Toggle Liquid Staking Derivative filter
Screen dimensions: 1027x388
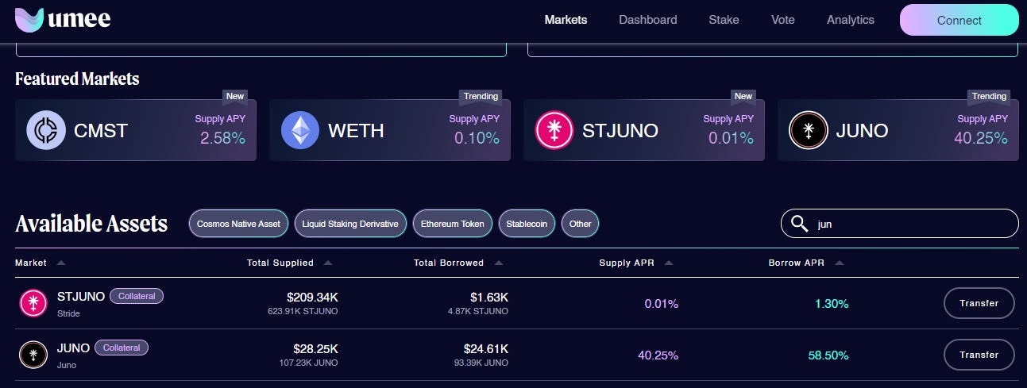click(x=350, y=224)
